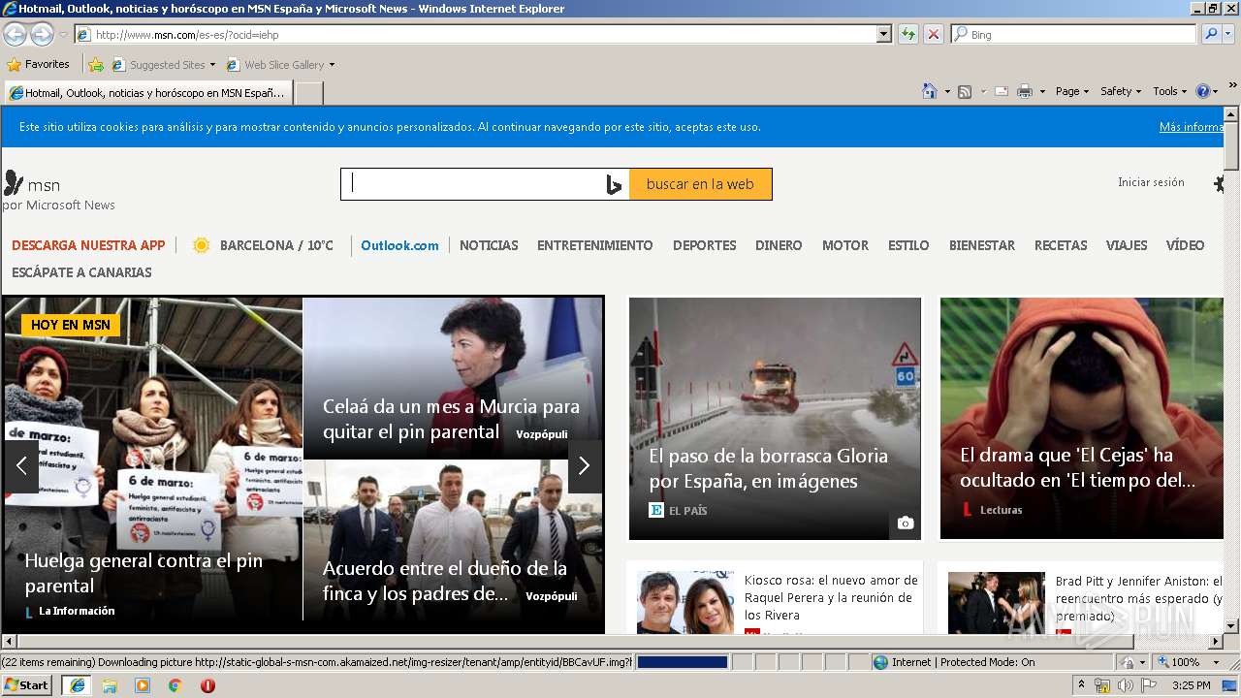
Task: Add to Favorites bar star-arrow icon
Action: click(96, 65)
